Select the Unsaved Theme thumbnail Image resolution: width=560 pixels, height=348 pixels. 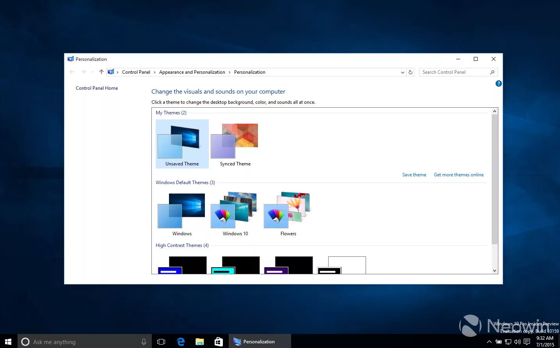pyautogui.click(x=182, y=144)
